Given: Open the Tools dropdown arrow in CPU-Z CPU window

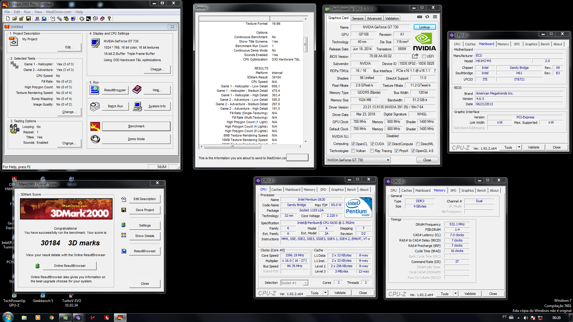Looking at the screenshot, I should 325,293.
